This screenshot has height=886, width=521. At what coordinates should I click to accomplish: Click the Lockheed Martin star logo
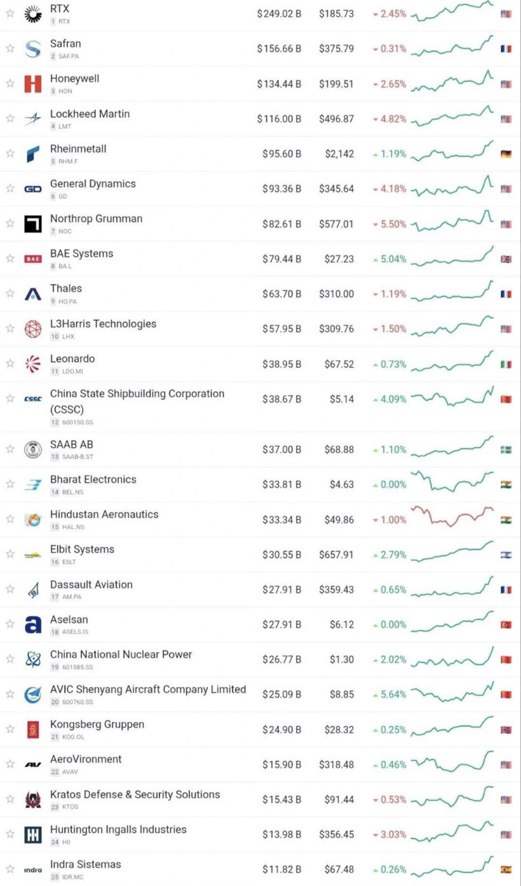point(32,119)
